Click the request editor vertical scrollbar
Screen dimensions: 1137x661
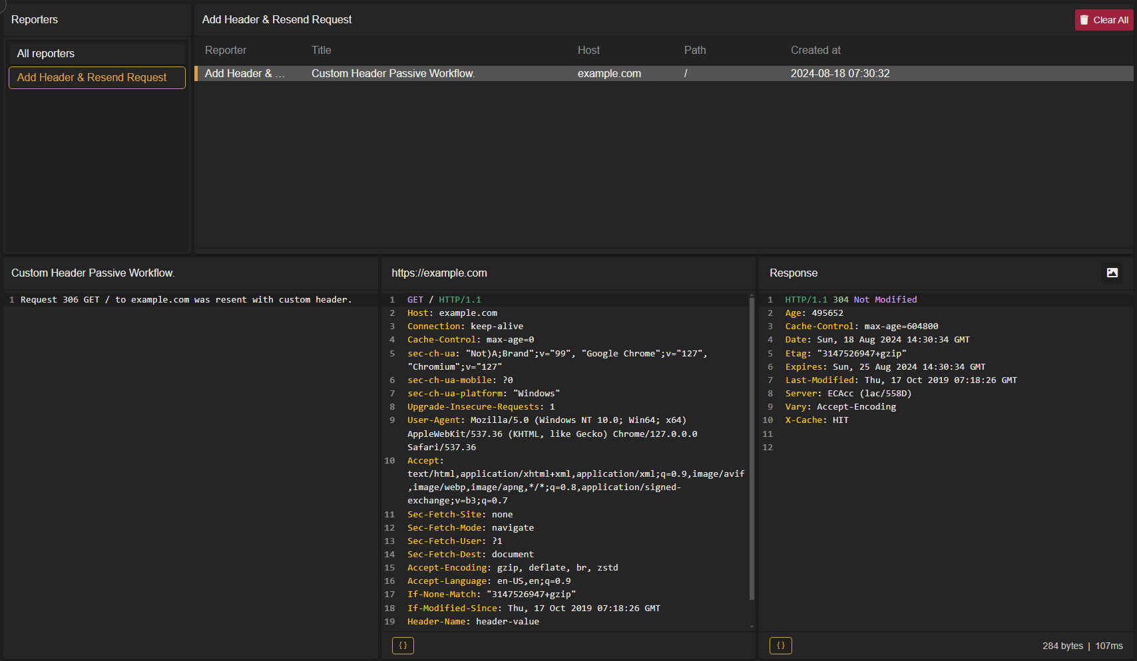(x=752, y=449)
